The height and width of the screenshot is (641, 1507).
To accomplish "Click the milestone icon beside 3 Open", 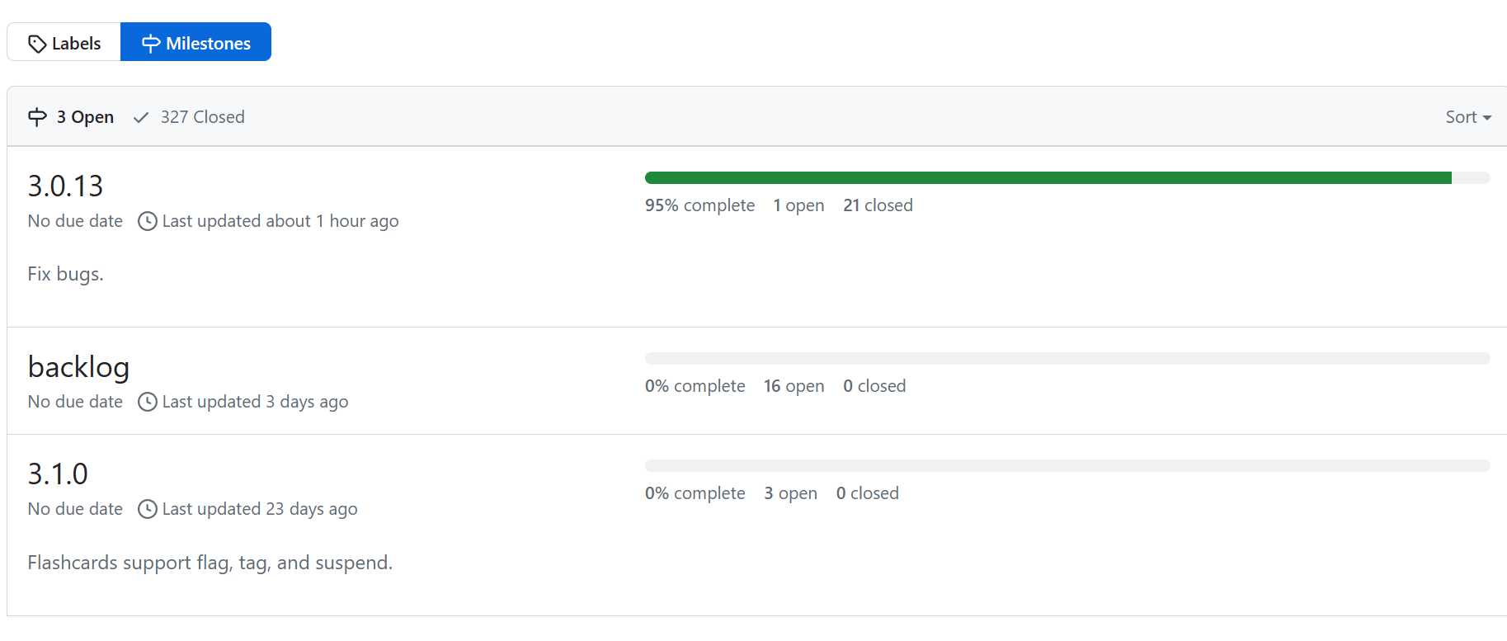I will (38, 117).
